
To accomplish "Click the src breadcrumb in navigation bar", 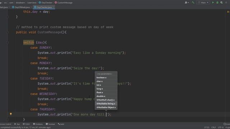I will pos(5,3).
